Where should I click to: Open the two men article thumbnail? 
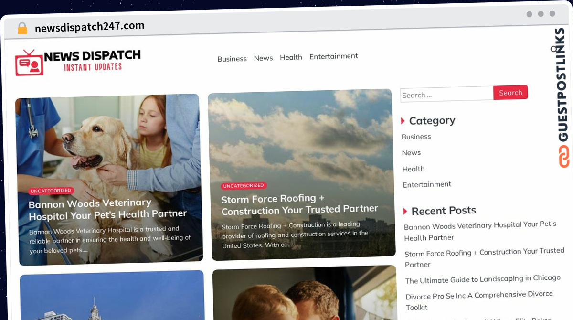point(305,293)
